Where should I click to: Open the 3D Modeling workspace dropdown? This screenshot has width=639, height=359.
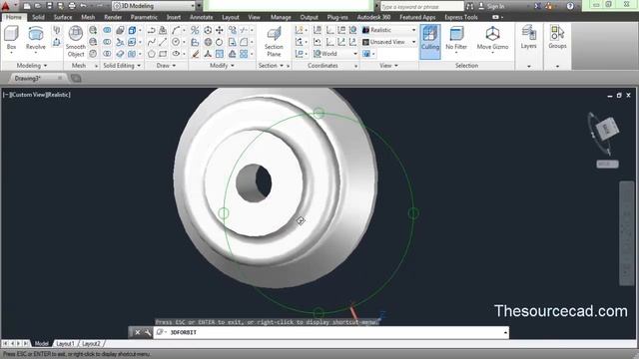pyautogui.click(x=154, y=6)
